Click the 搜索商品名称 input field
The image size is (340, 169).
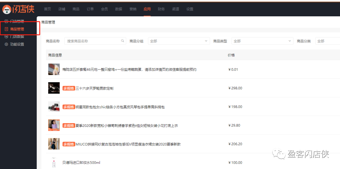(93, 41)
